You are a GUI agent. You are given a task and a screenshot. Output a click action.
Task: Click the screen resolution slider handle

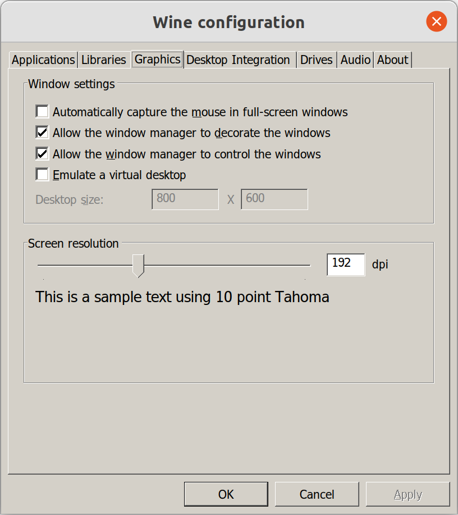[x=138, y=266]
